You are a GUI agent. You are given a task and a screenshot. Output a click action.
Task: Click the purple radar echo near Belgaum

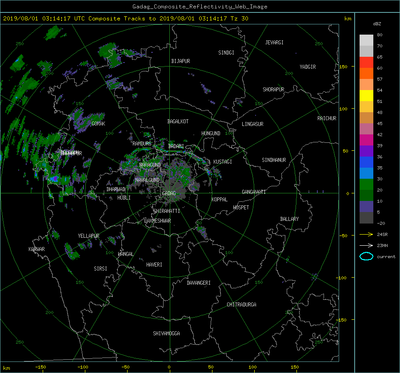(55, 178)
